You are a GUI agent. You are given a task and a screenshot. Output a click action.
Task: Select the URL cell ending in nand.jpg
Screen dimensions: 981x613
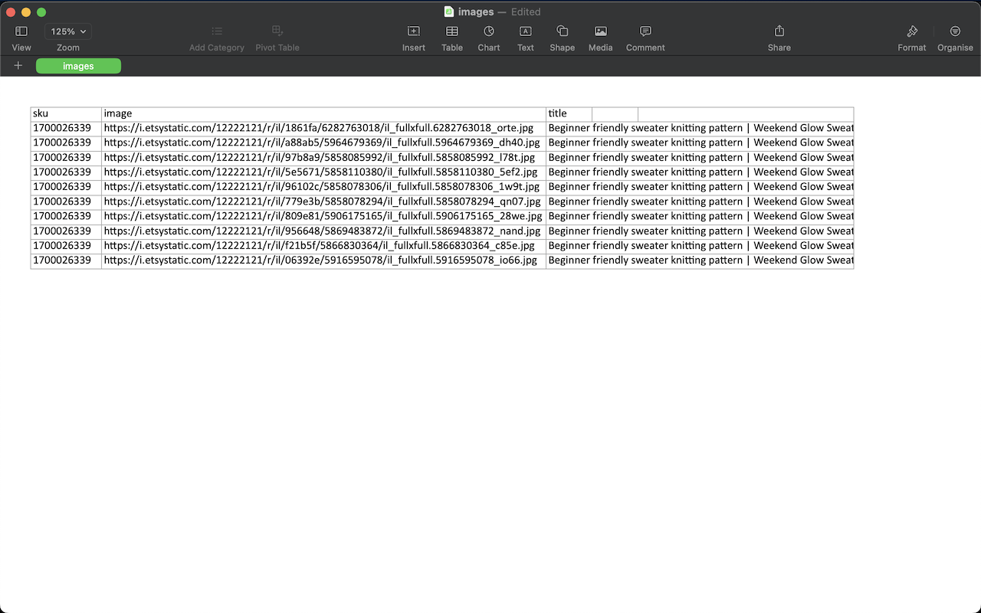coord(323,231)
